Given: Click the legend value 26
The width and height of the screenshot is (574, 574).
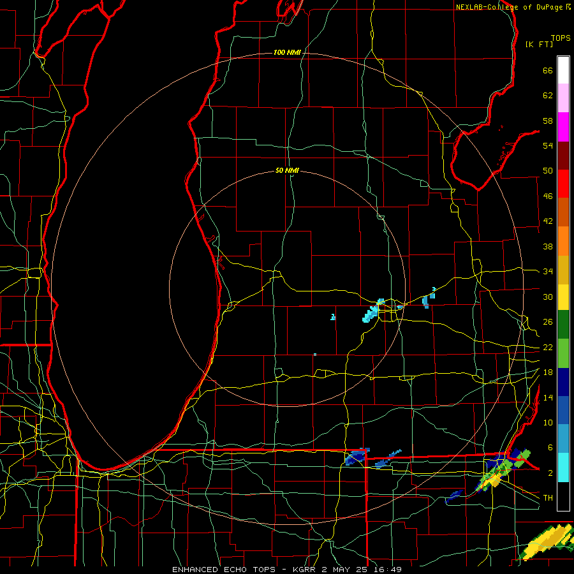Looking at the screenshot, I should (548, 322).
